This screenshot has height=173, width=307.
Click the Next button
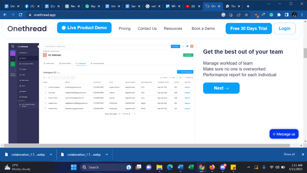coord(221,88)
